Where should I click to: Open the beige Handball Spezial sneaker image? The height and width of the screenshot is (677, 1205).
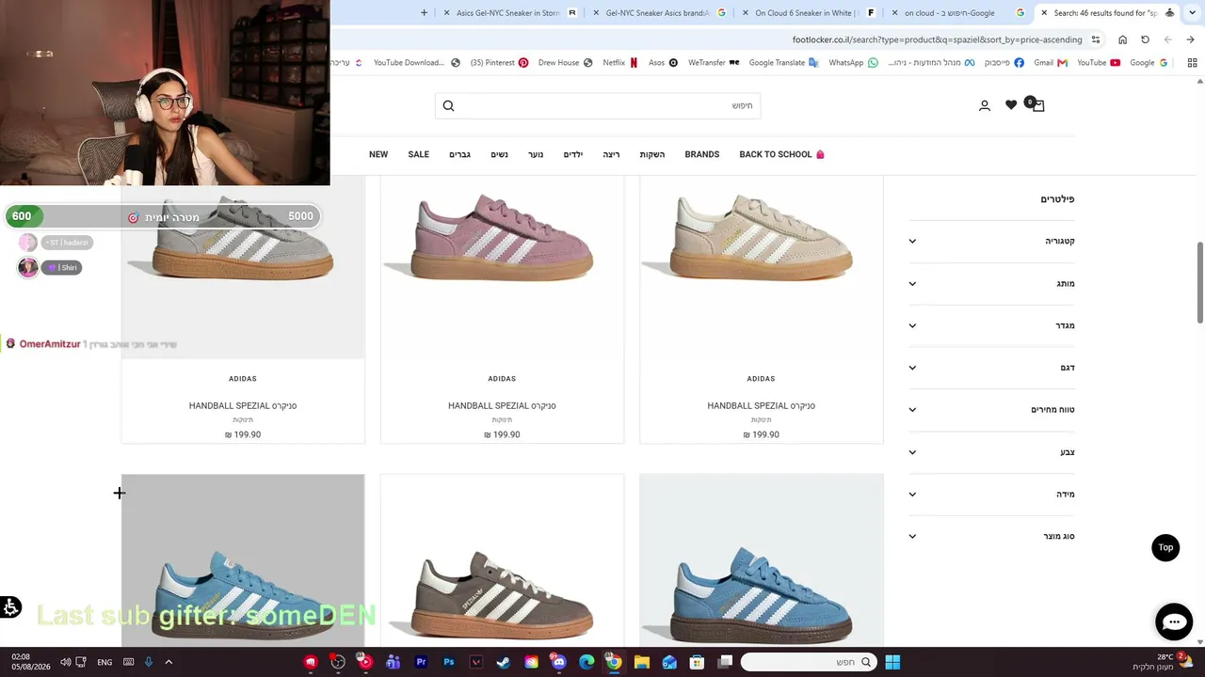[761, 266]
